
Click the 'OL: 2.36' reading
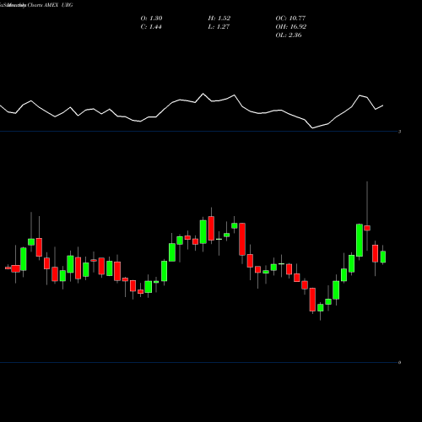[289, 35]
